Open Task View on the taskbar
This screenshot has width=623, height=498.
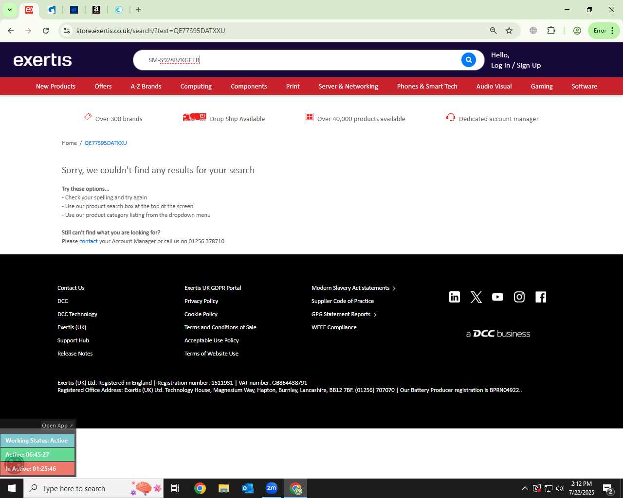175,488
